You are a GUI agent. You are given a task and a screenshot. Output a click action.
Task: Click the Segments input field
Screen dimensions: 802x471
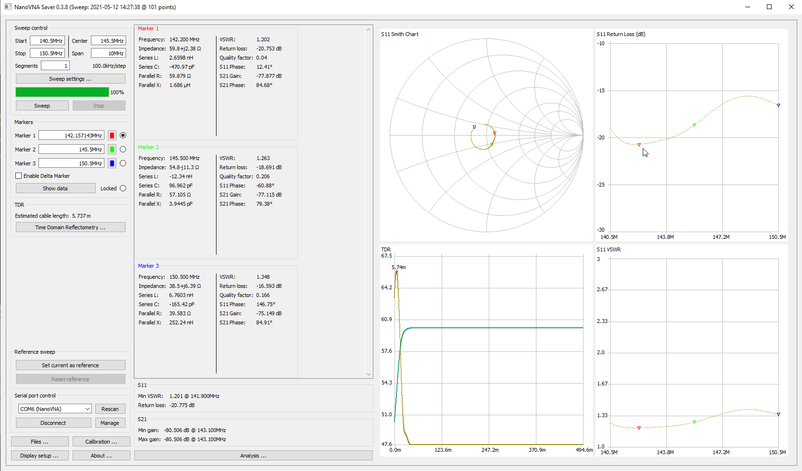tap(55, 66)
